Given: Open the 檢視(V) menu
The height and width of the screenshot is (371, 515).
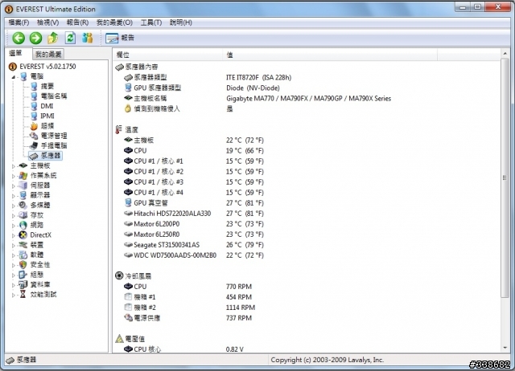Looking at the screenshot, I should (x=48, y=22).
